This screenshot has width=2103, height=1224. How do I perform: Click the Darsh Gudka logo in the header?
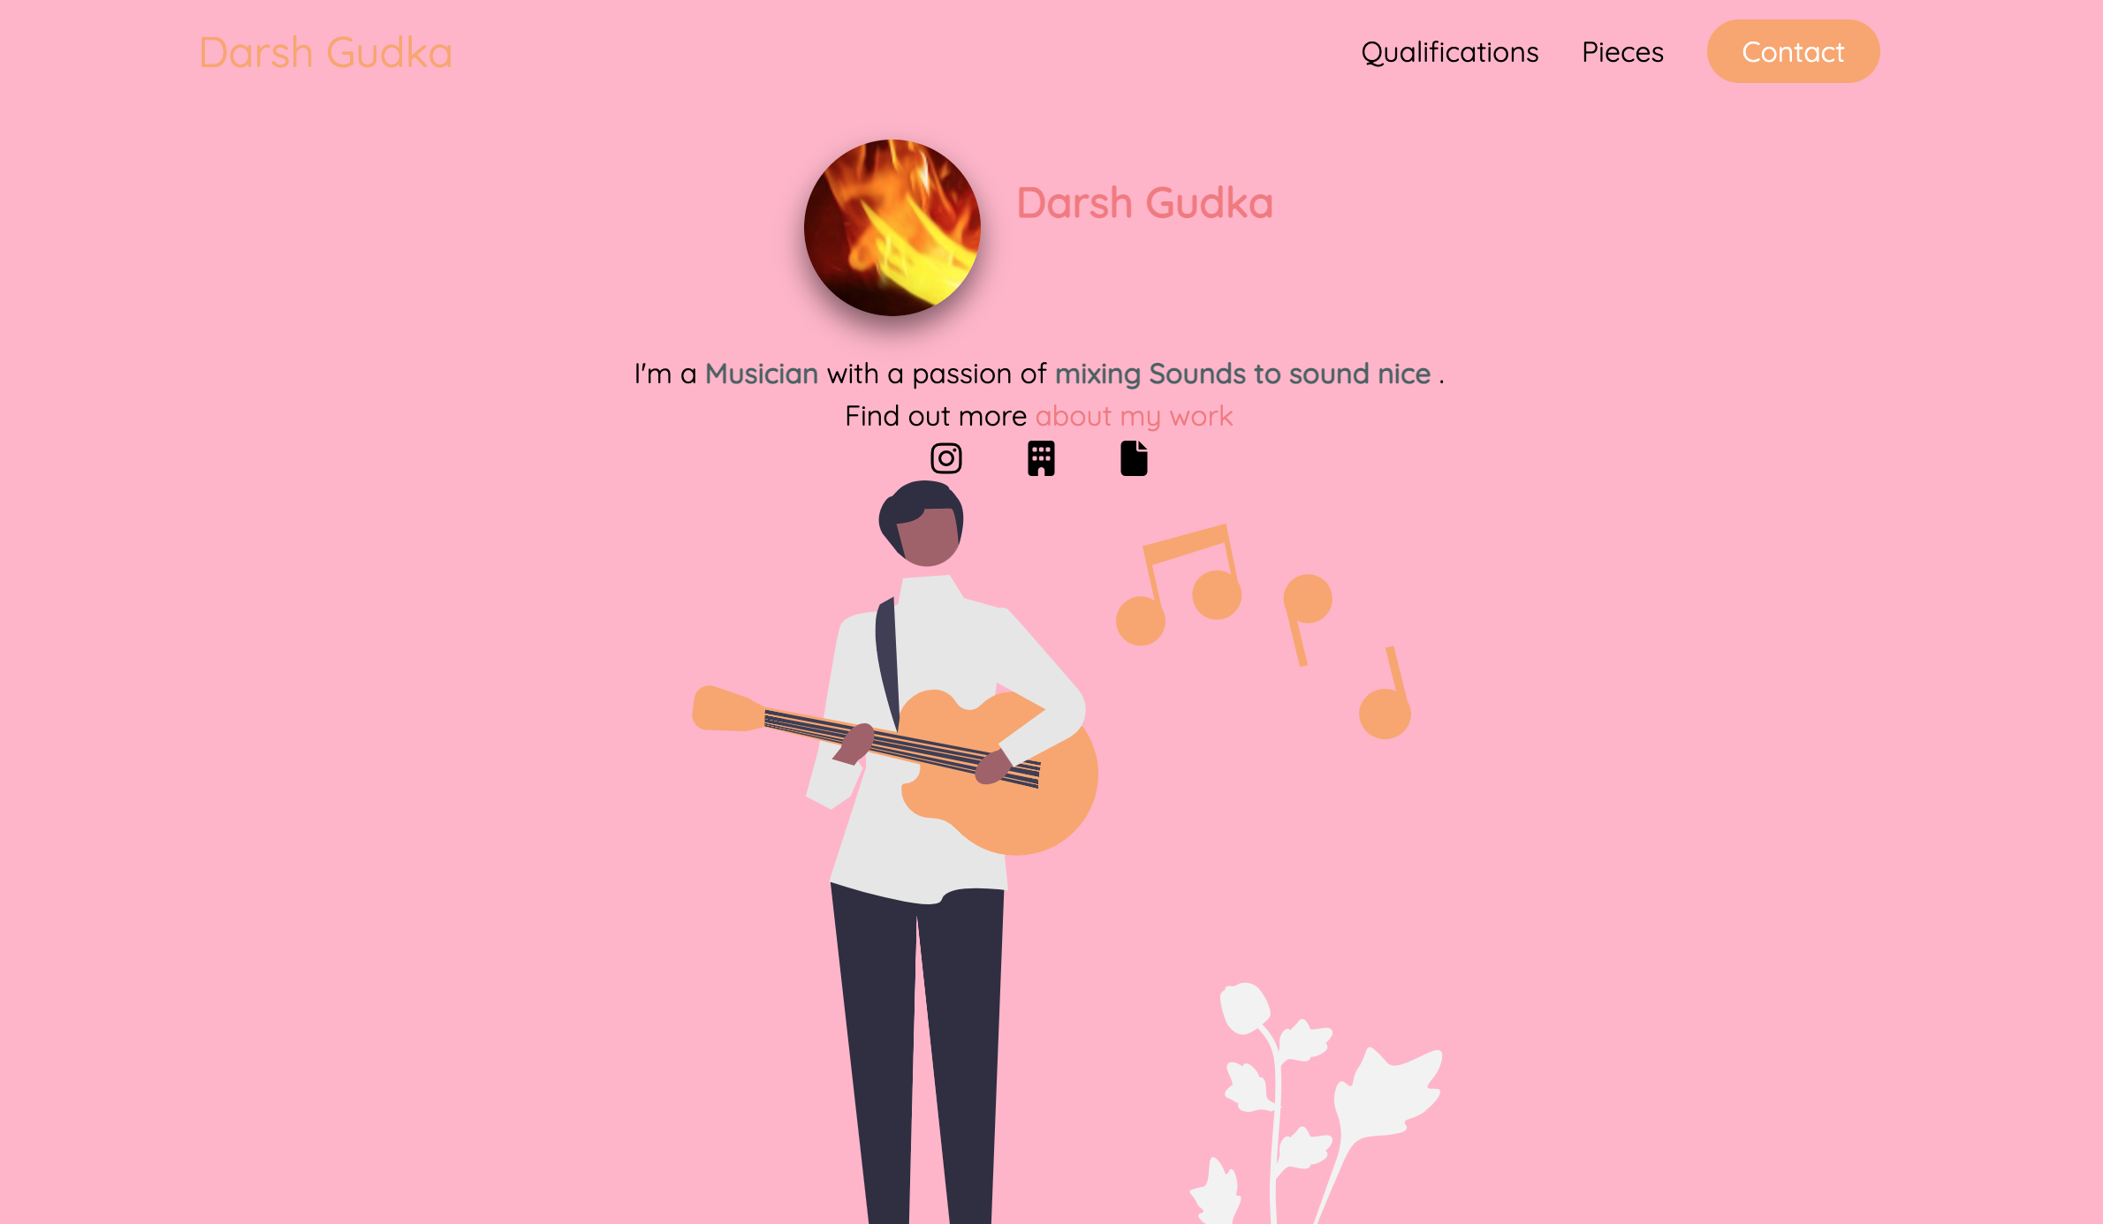[x=325, y=52]
